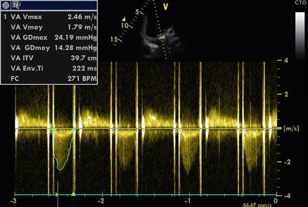This screenshot has width=308, height=207.
Task: Click the 4 label atop the velocity scale
Action: [x=286, y=60]
